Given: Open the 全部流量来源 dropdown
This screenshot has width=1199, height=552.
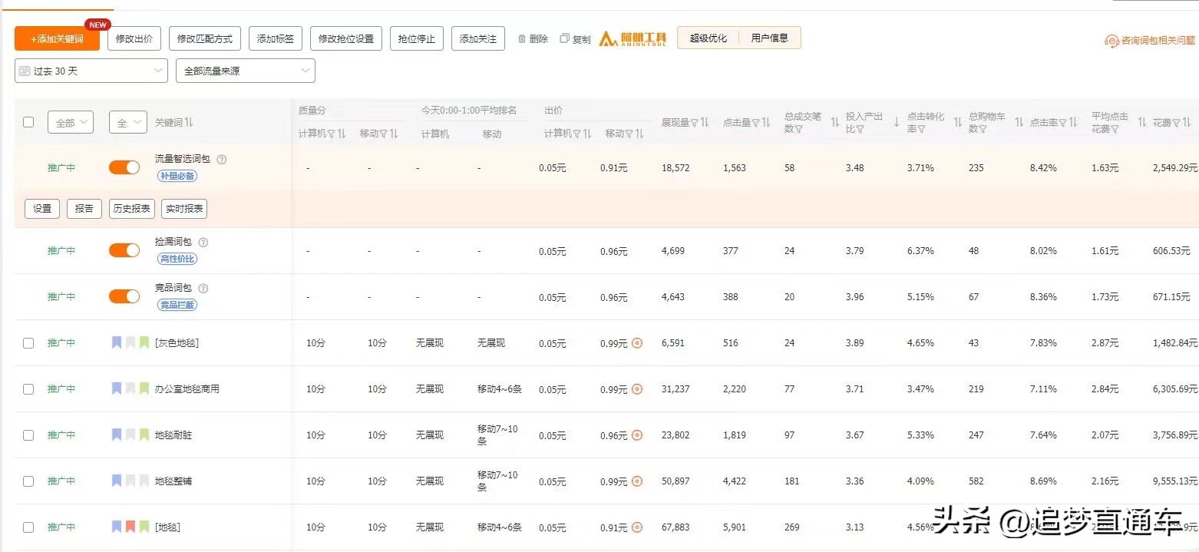Looking at the screenshot, I should coord(244,71).
